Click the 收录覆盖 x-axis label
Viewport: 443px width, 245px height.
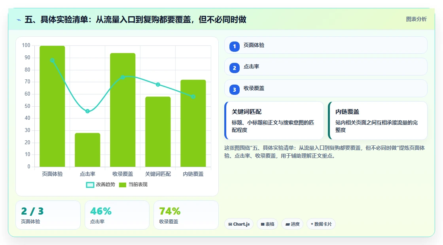pyautogui.click(x=123, y=174)
